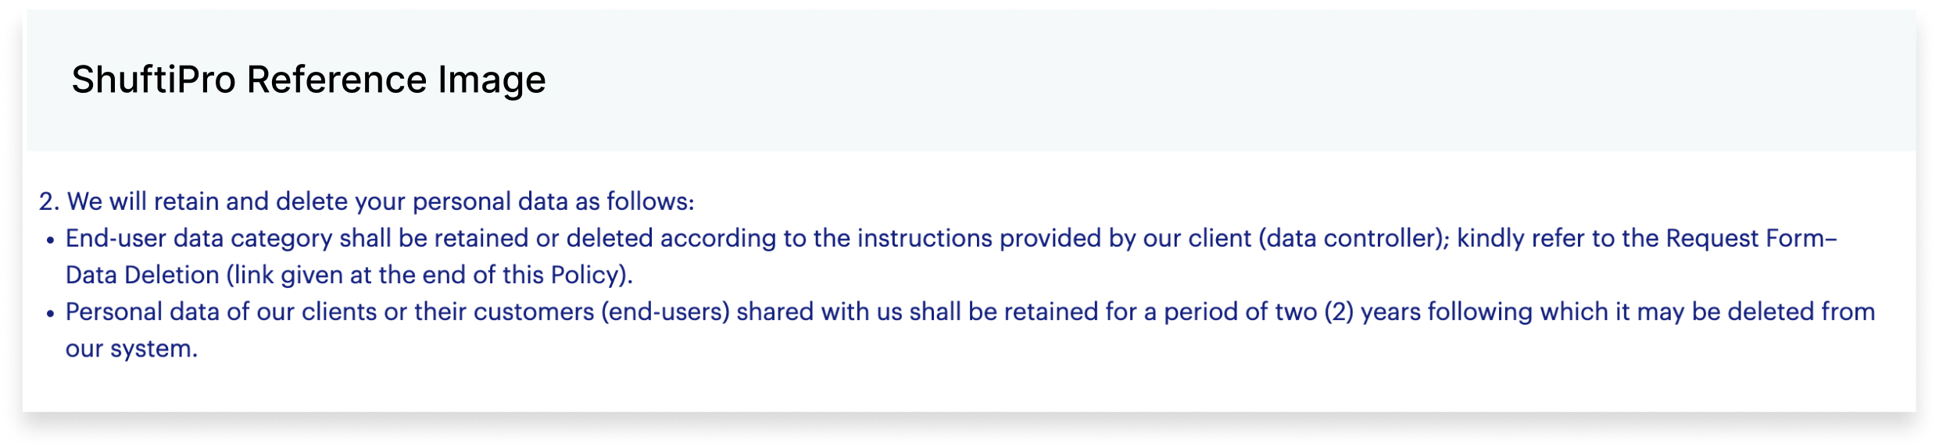This screenshot has width=1939, height=448.
Task: Click the gray header band of the card
Action: [971, 80]
